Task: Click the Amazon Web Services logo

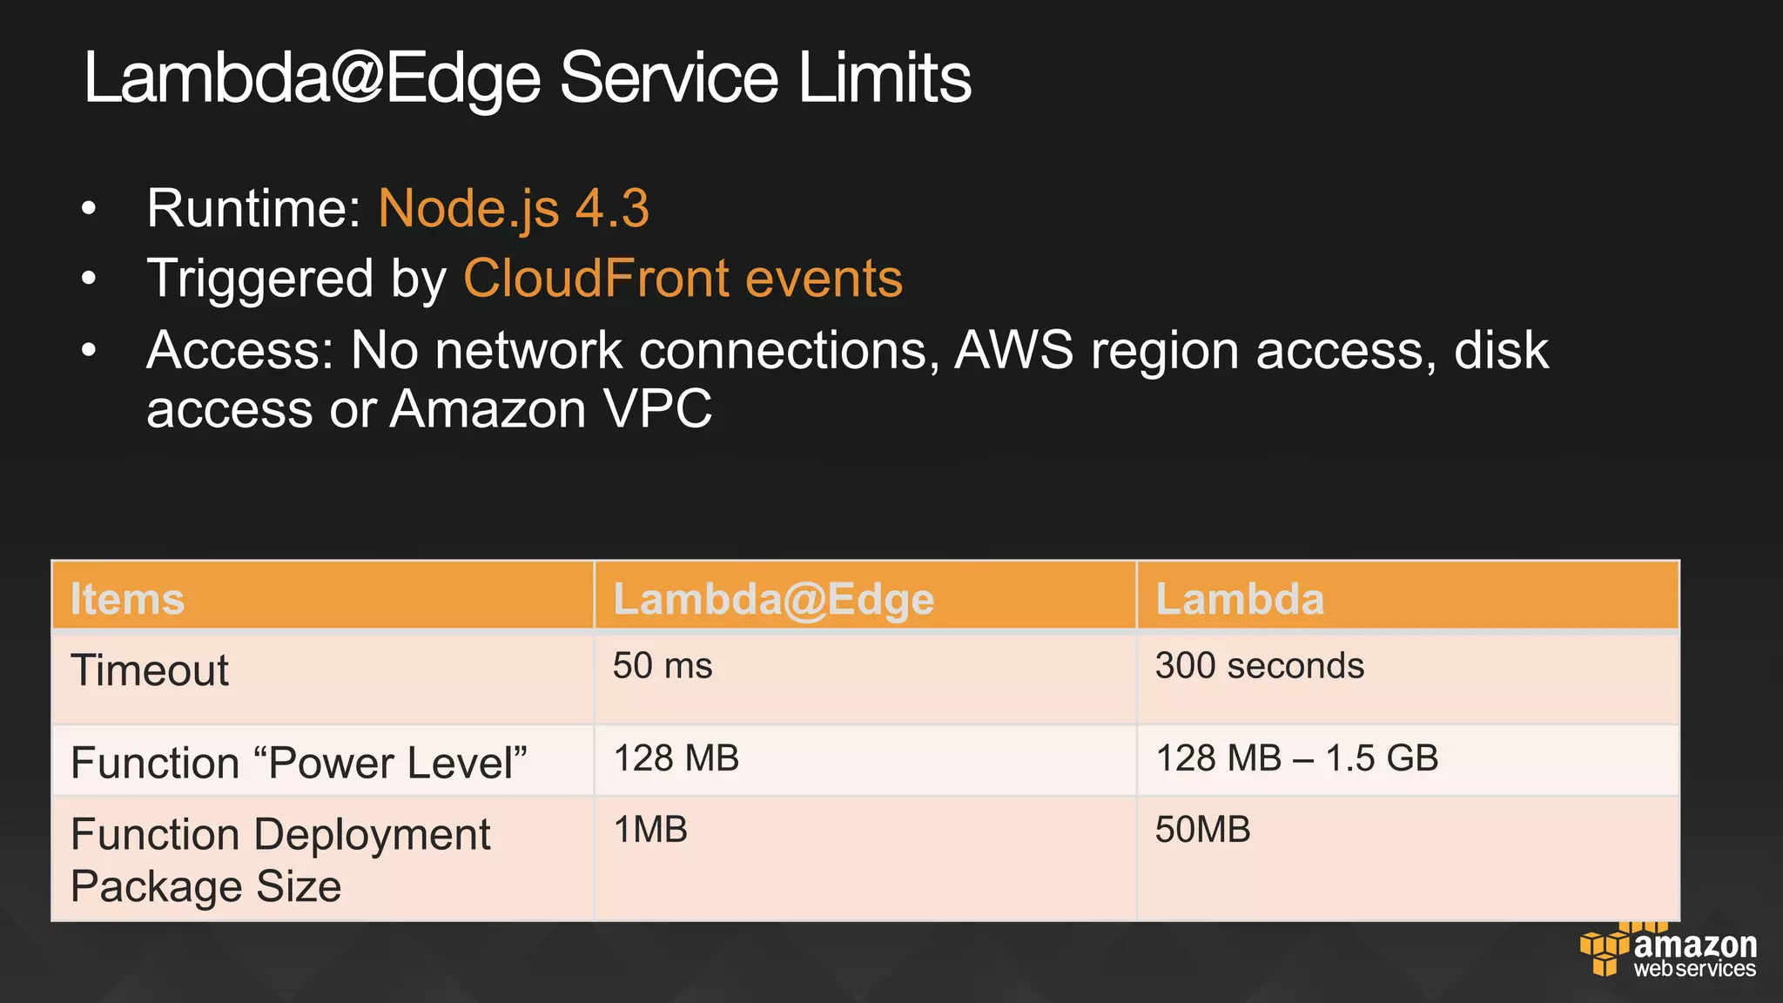Action: [x=1667, y=953]
